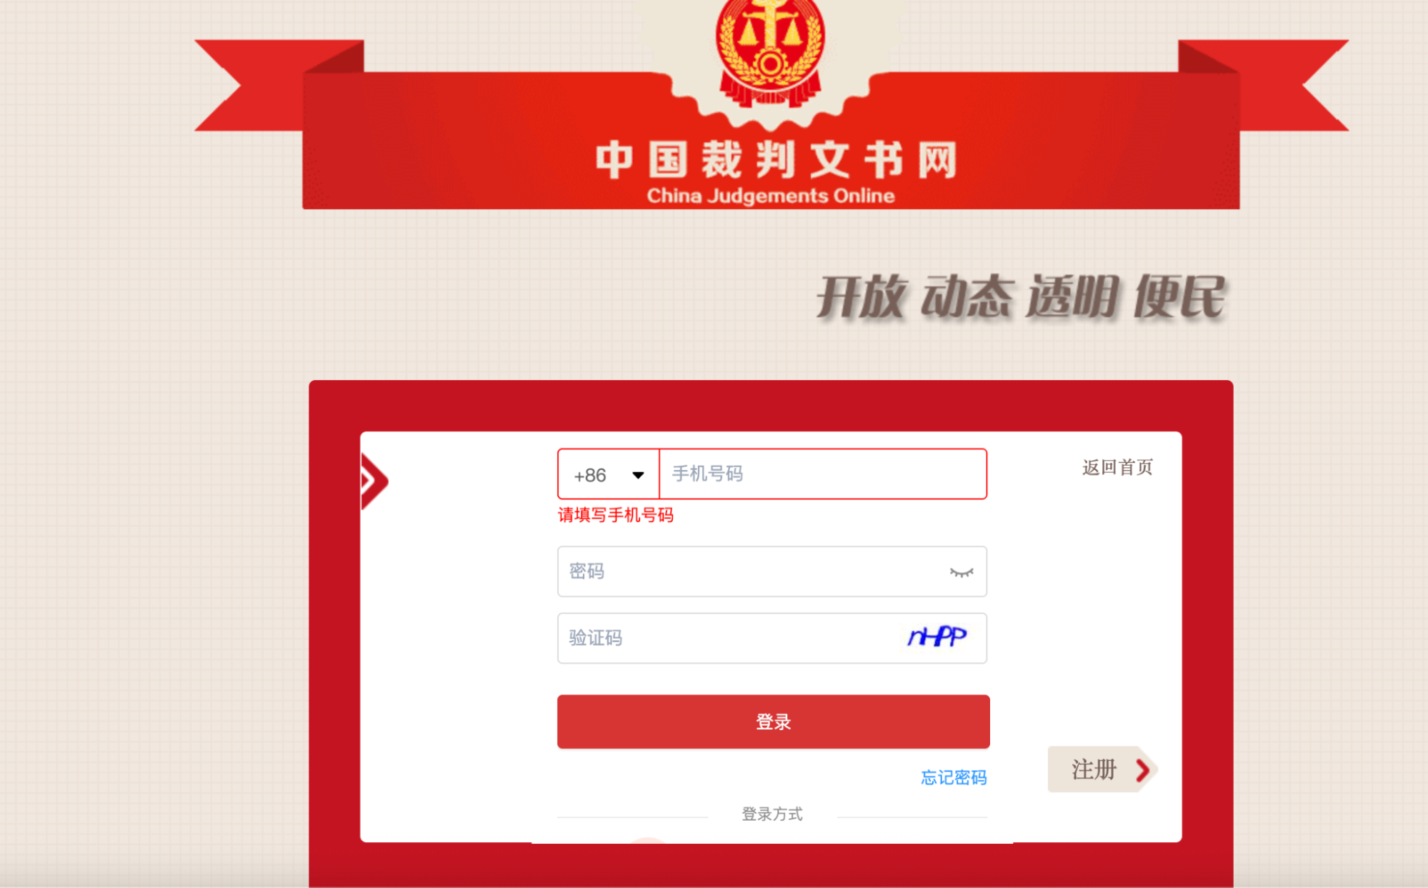
Task: Click the 开放 动态 透明 便民 slogan
Action: click(1022, 296)
